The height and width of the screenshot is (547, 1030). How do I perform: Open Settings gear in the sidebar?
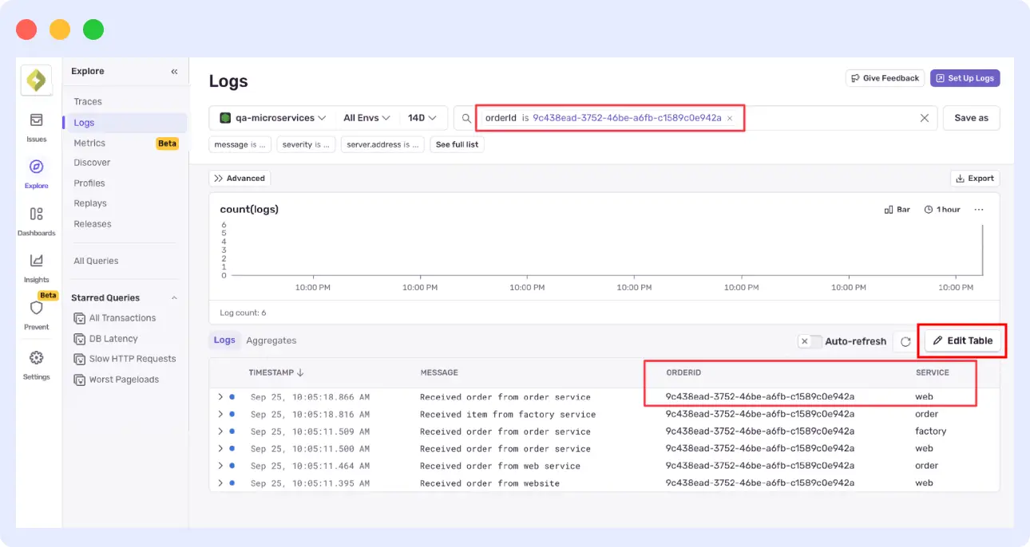point(36,364)
